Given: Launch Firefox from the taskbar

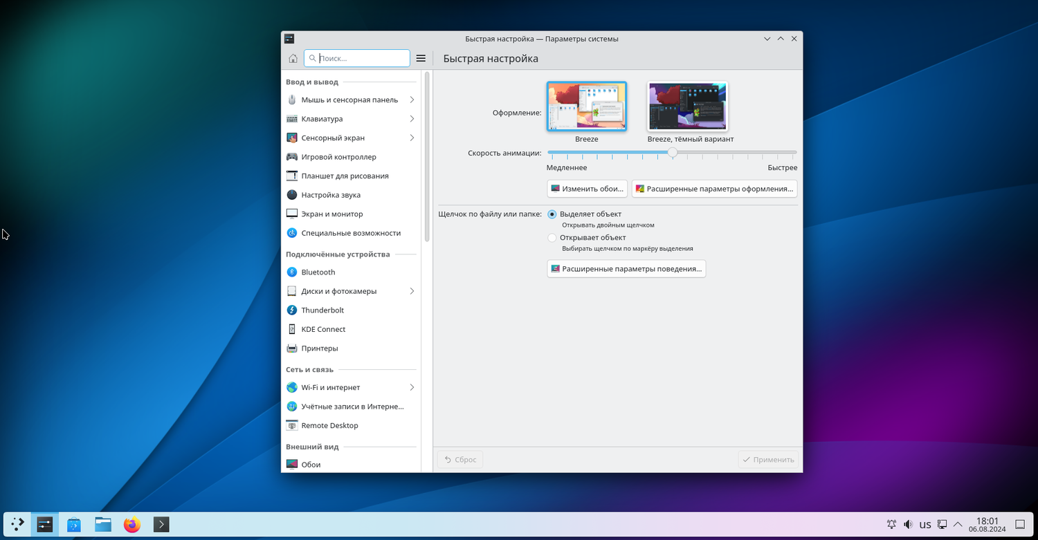Looking at the screenshot, I should click(131, 525).
